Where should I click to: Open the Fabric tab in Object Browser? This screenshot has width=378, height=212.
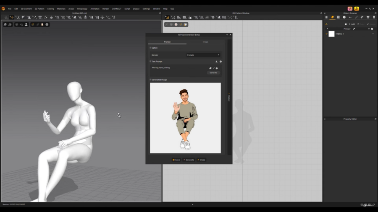pos(332,17)
